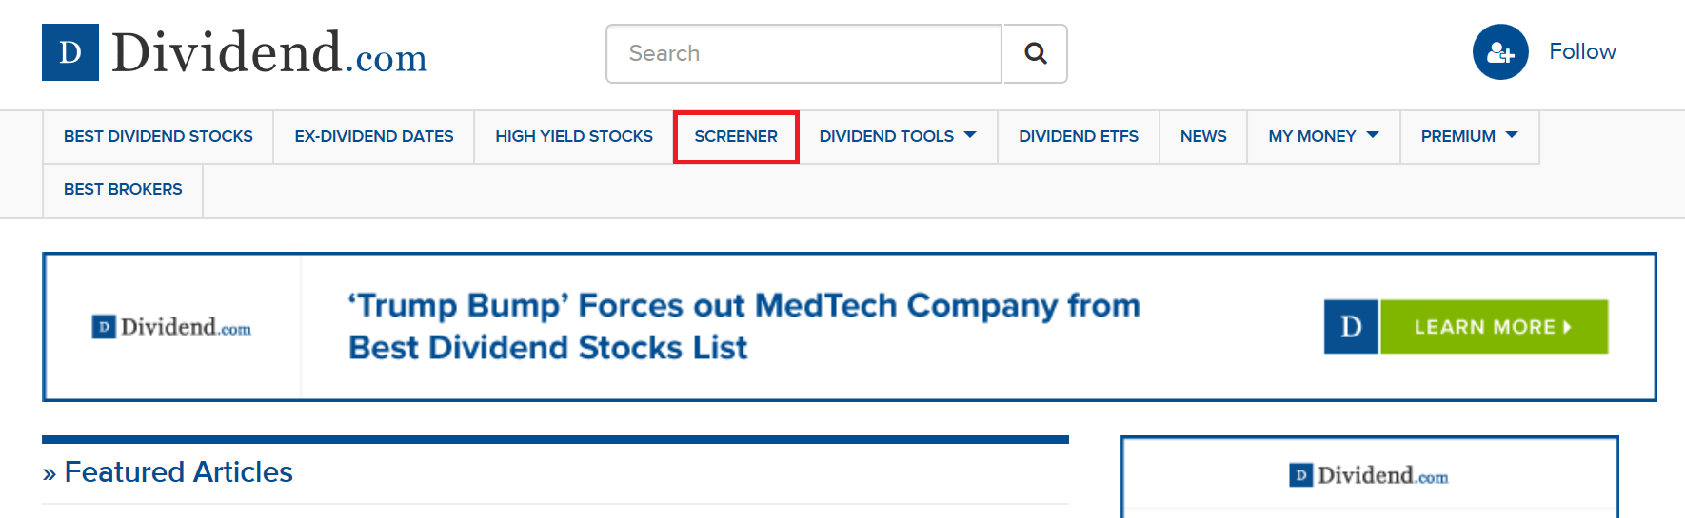This screenshot has height=518, width=1685.
Task: Click the blue D icon beside Learn More
Action: tap(1350, 327)
